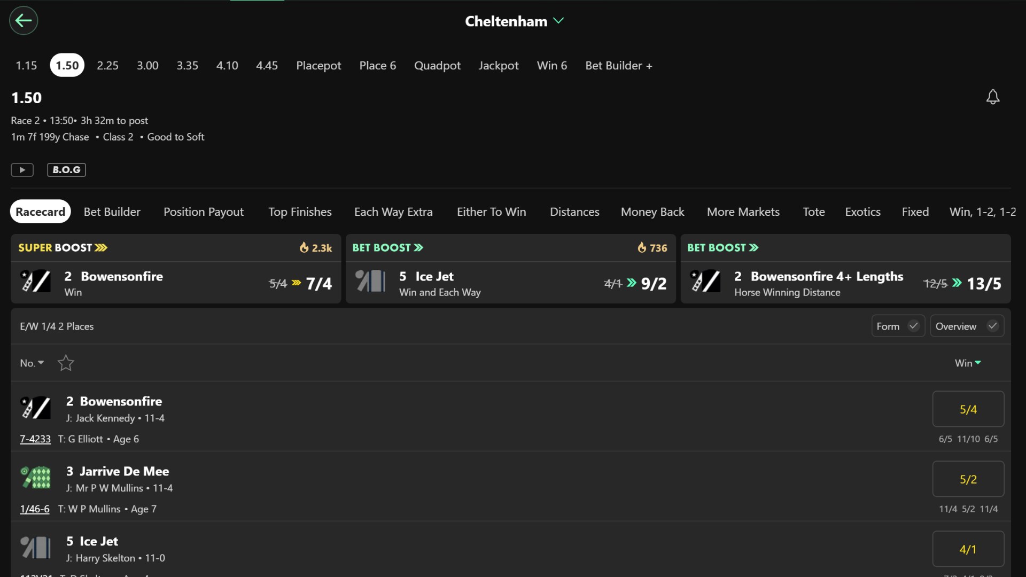1026x577 pixels.
Task: Open the Win market dropdown
Action: click(968, 363)
